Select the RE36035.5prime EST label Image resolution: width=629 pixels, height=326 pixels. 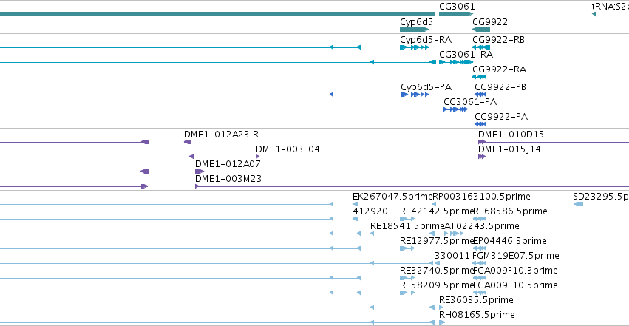476,300
